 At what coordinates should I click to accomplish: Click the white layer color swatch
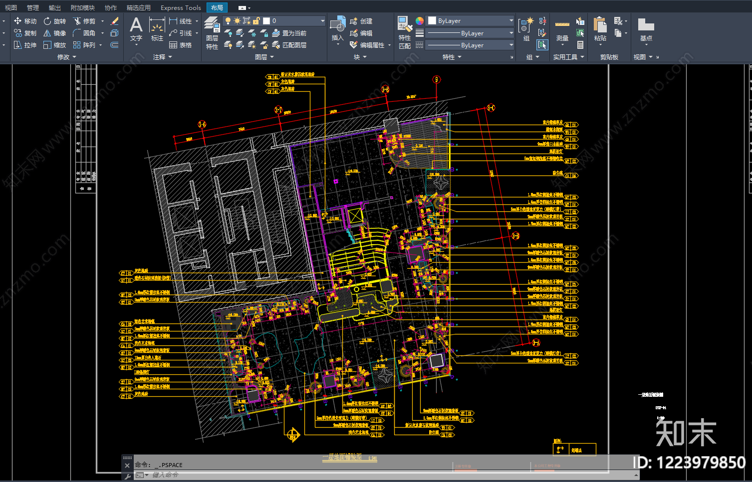tap(266, 21)
